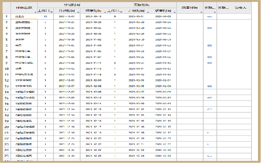Select row number 20 header
The height and width of the screenshot is (163, 261).
7,127
